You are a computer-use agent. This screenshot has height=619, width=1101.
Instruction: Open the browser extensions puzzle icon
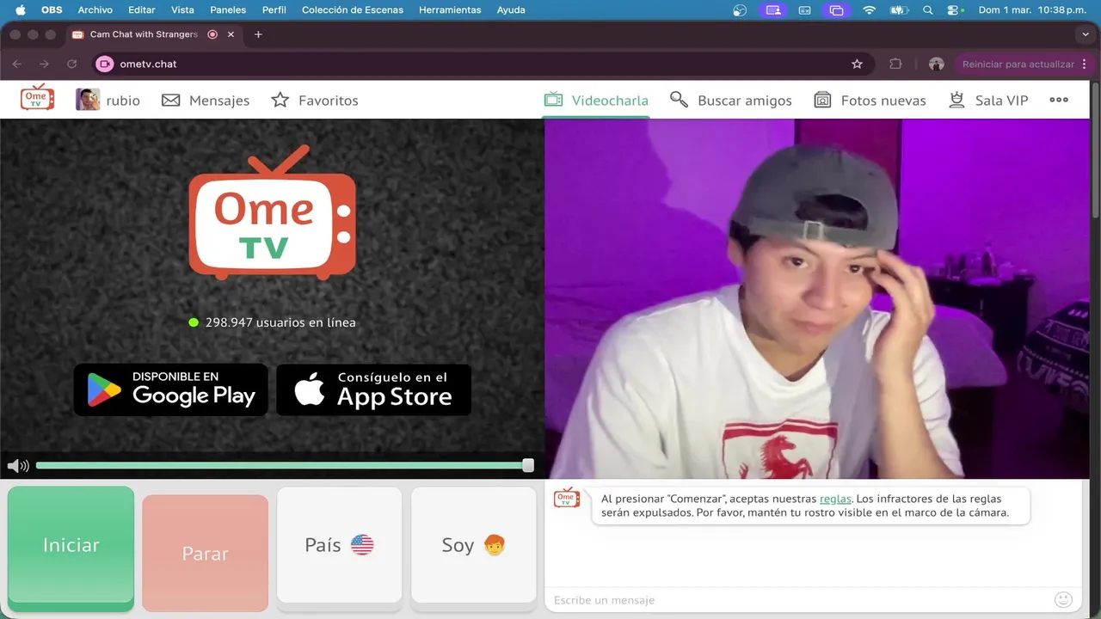[895, 64]
